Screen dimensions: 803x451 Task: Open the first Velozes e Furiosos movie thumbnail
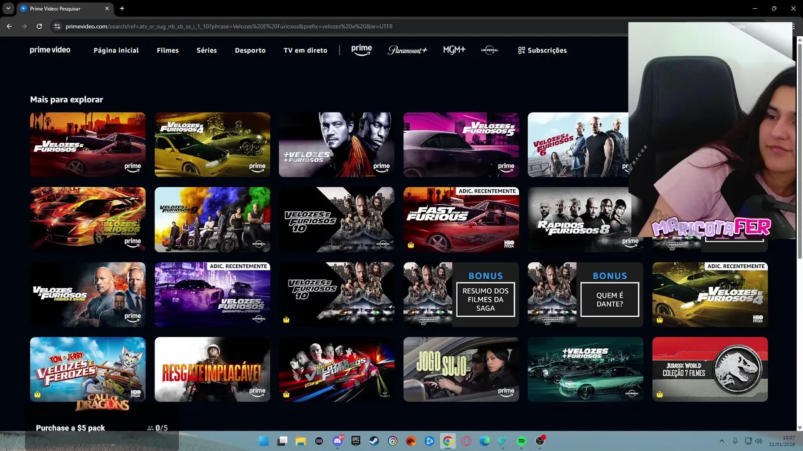pos(88,145)
